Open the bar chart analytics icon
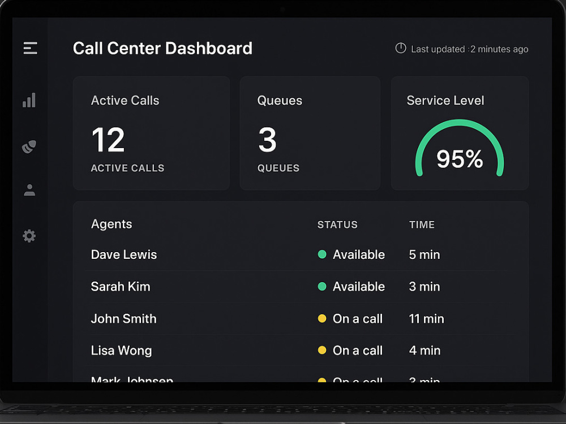 tap(29, 100)
